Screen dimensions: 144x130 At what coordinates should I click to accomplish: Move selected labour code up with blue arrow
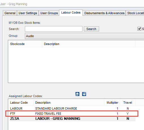[x=77, y=94]
